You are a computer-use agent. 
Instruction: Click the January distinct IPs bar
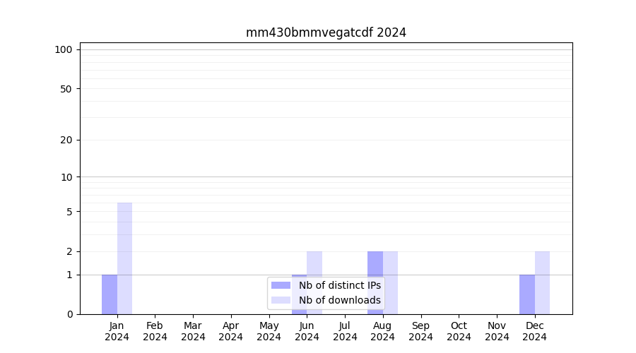click(x=110, y=294)
